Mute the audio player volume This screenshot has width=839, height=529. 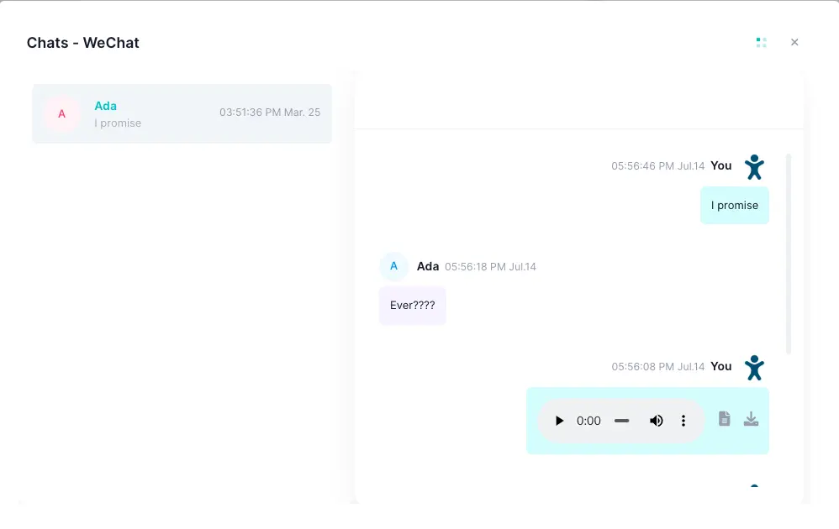657,421
